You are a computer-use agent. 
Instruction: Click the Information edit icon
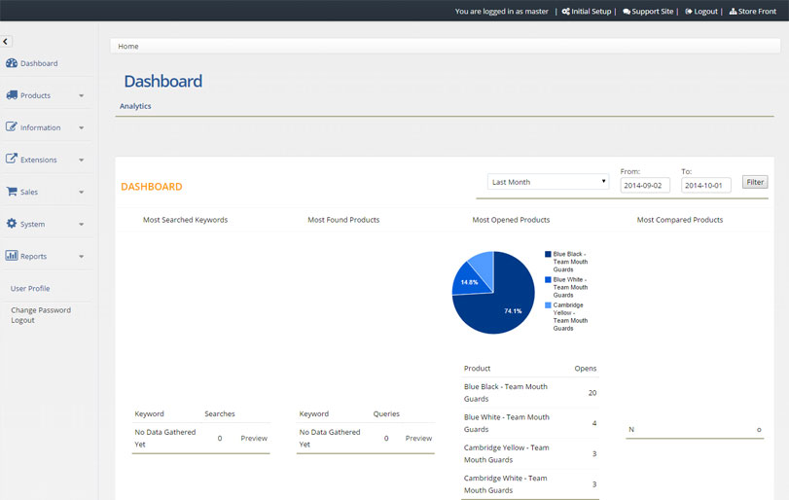(x=12, y=126)
